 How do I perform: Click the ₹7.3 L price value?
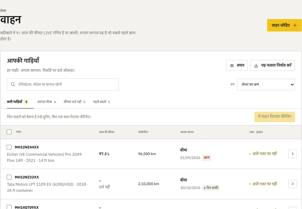coord(104,154)
